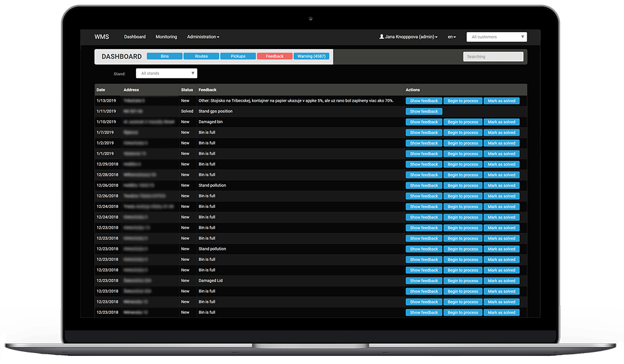Mark the 1/7/2019 feedback as solved
Image resolution: width=624 pixels, height=364 pixels.
pyautogui.click(x=501, y=132)
